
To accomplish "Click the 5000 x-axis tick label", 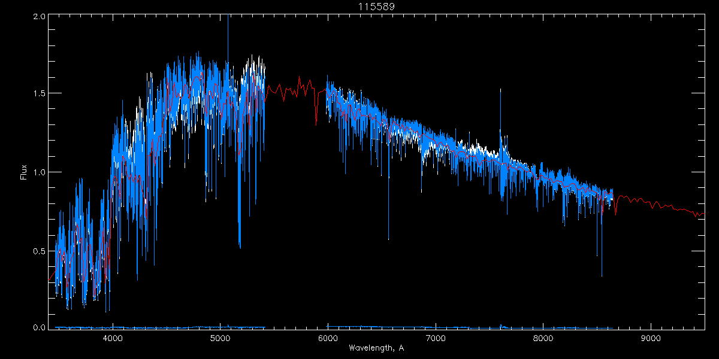I will 220,338.
